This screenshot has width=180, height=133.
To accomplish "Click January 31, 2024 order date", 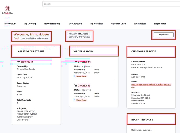I will click(82, 96).
